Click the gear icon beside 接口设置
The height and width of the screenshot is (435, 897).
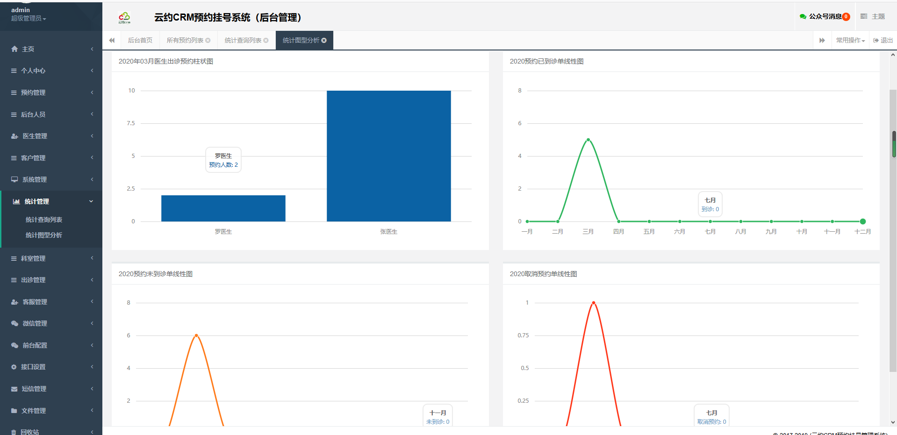[14, 367]
